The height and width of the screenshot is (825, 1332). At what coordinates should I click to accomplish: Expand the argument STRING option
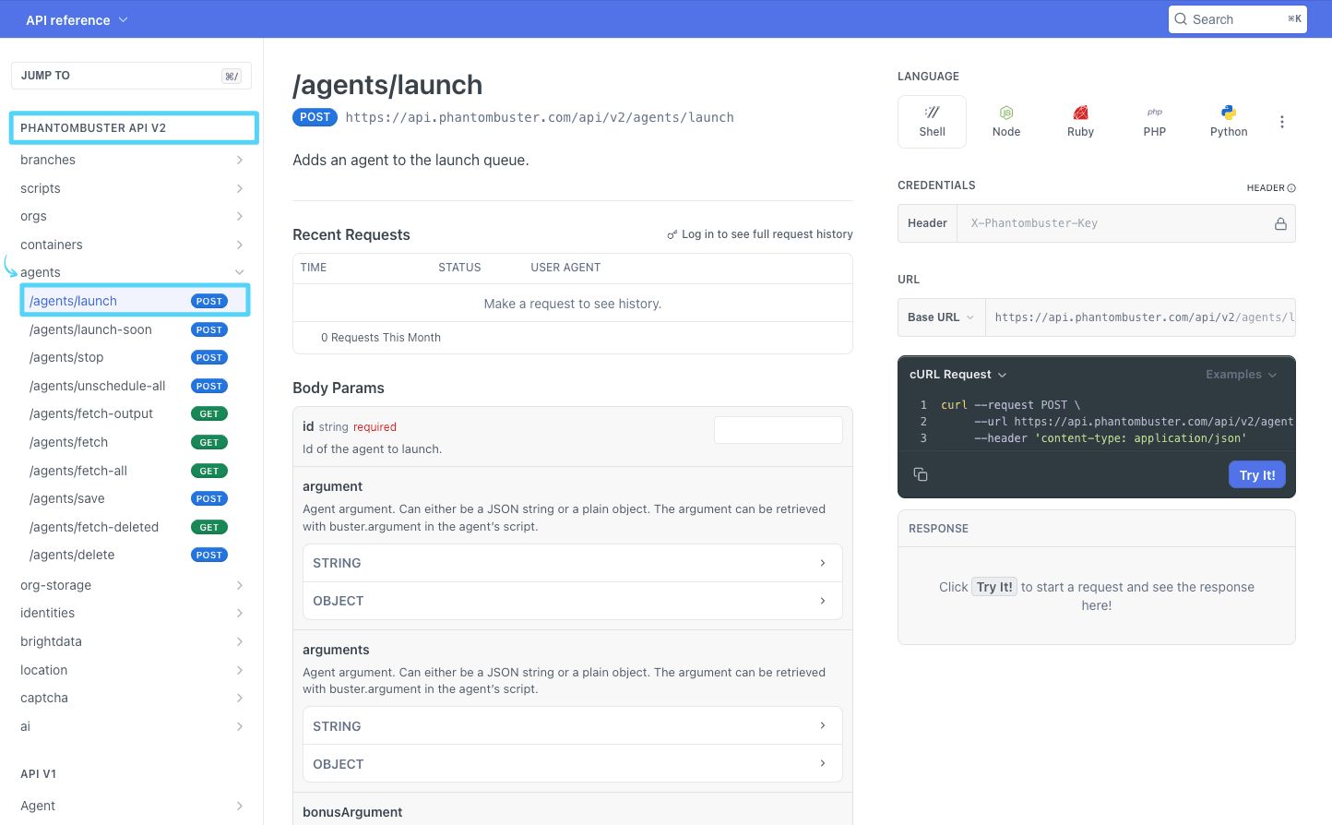pos(572,563)
